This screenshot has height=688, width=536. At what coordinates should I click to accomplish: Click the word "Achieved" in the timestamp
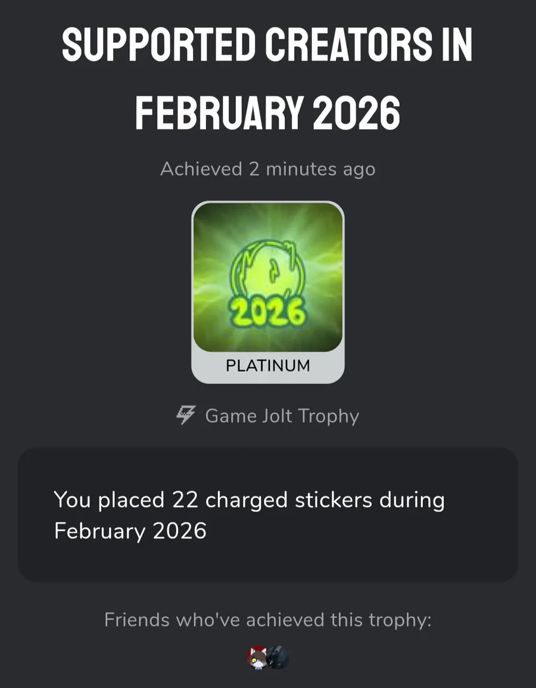(201, 169)
